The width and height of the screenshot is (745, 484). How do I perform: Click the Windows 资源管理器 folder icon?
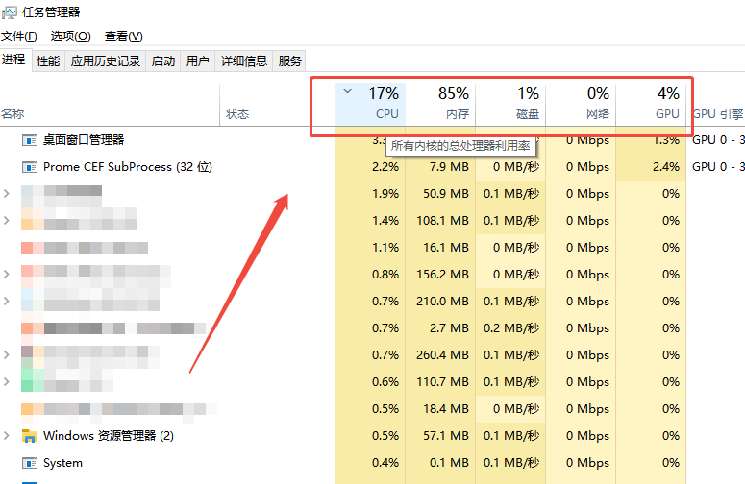(x=29, y=436)
